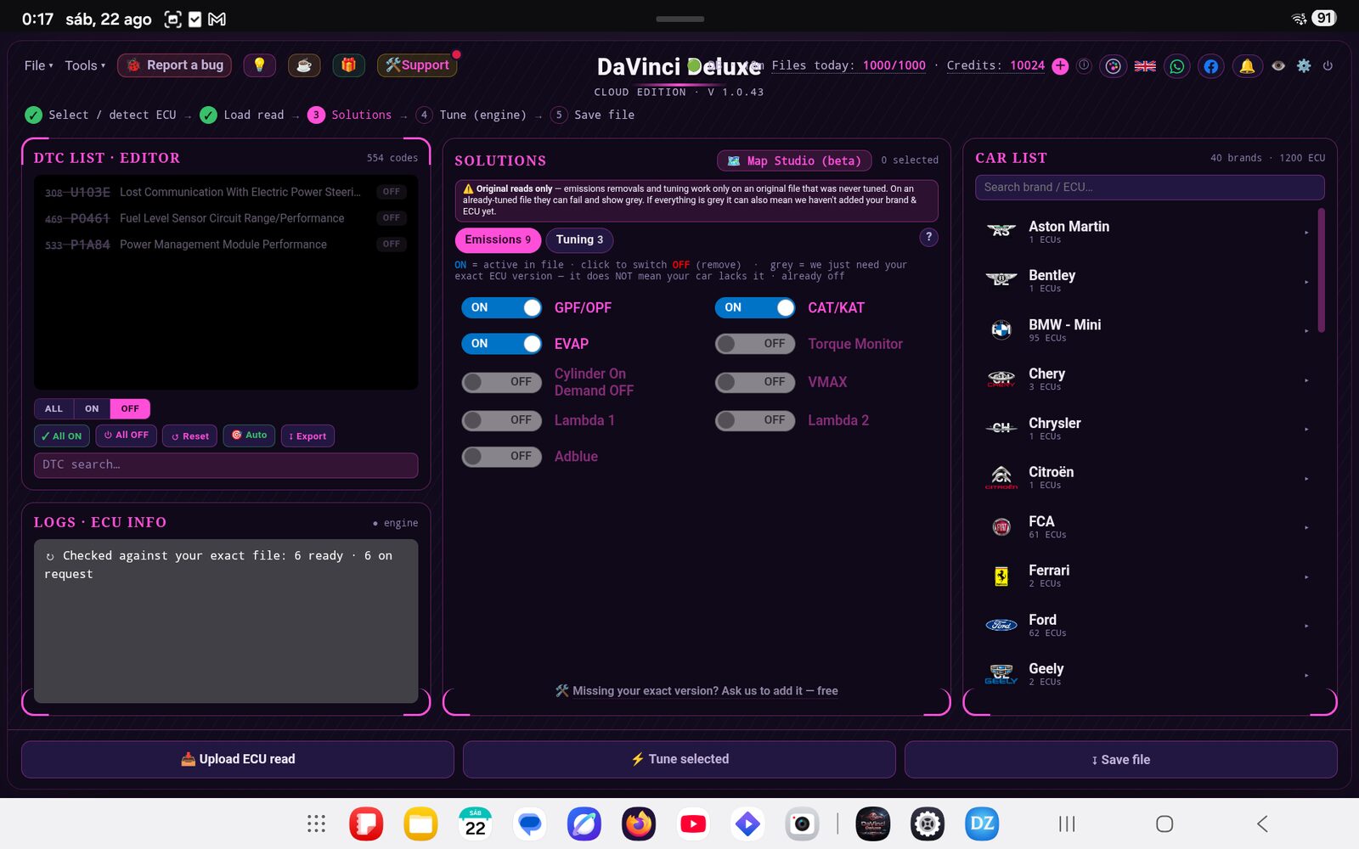This screenshot has height=849, width=1359.
Task: Add credits with the pink plus icon
Action: tap(1060, 66)
